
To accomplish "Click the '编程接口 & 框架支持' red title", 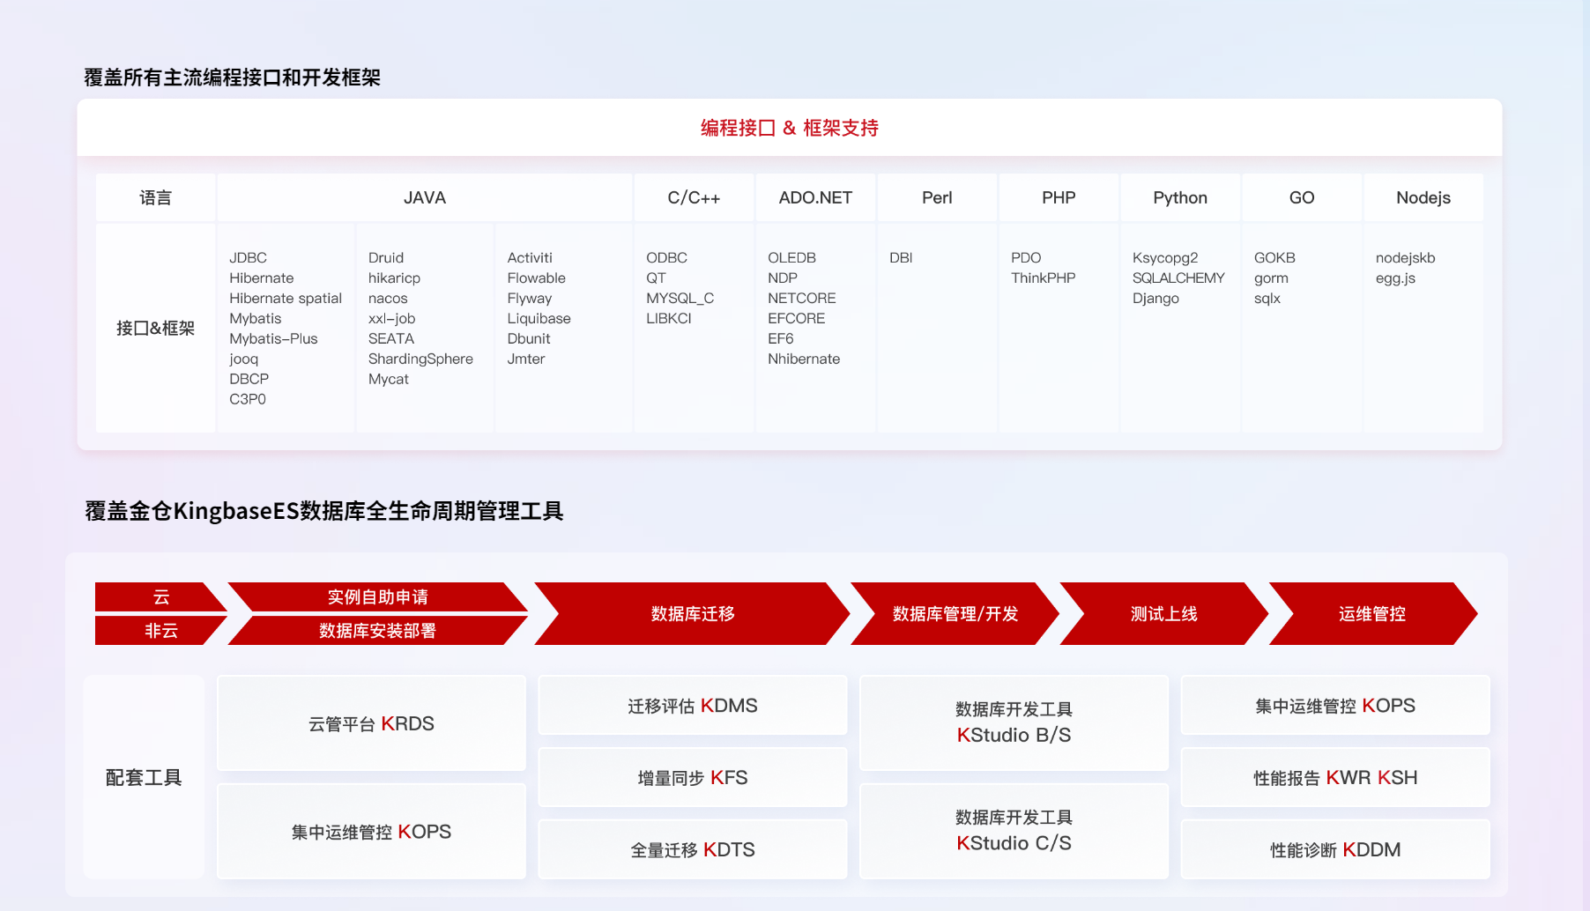I will tap(790, 128).
